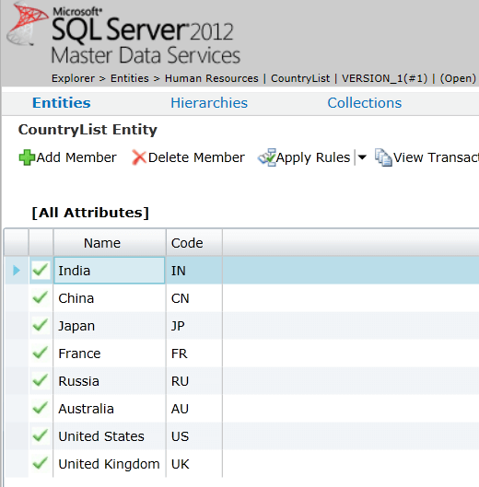The width and height of the screenshot is (479, 487).
Task: Select the United Kingdom name cell
Action: (x=110, y=464)
